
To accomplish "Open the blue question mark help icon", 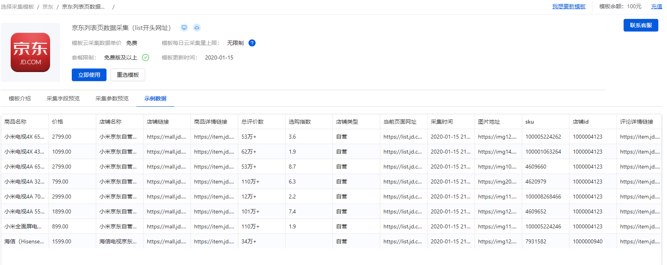I will tap(252, 43).
